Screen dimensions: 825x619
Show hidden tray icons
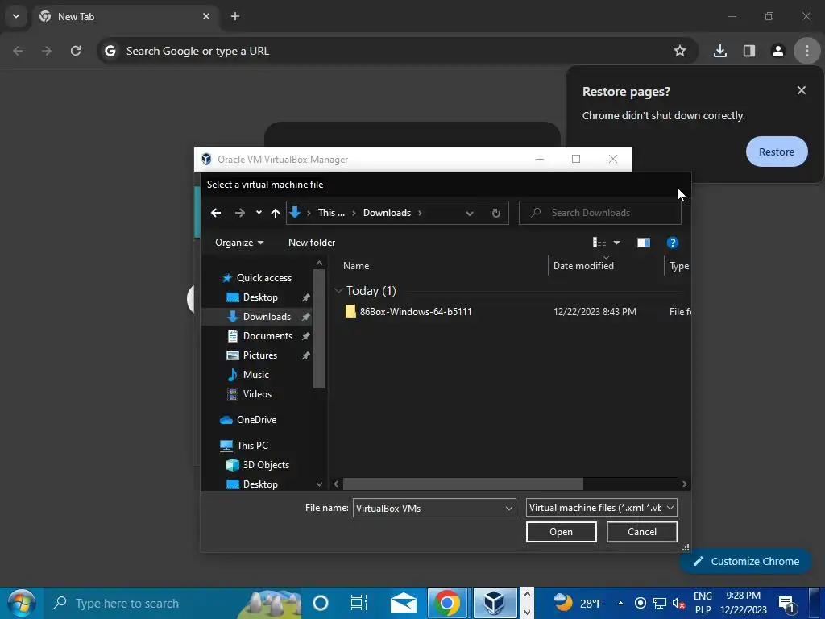pos(620,603)
